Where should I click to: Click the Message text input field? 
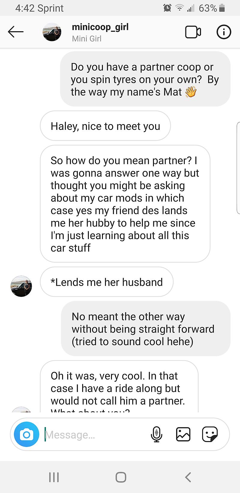point(96,435)
